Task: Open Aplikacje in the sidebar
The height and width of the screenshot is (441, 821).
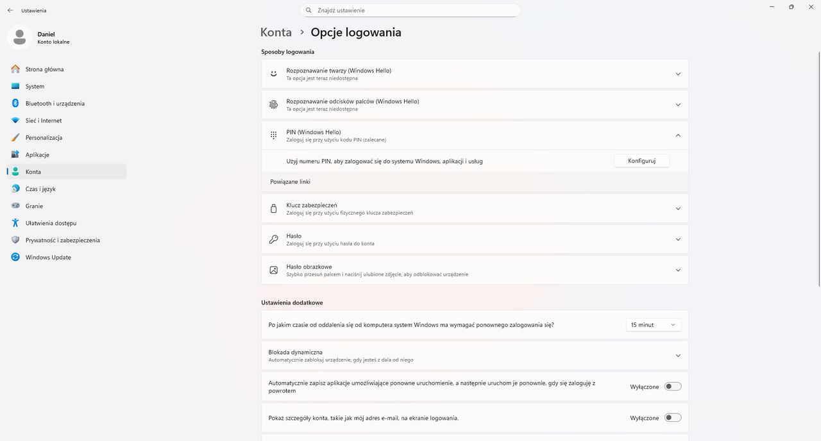Action: click(x=37, y=154)
